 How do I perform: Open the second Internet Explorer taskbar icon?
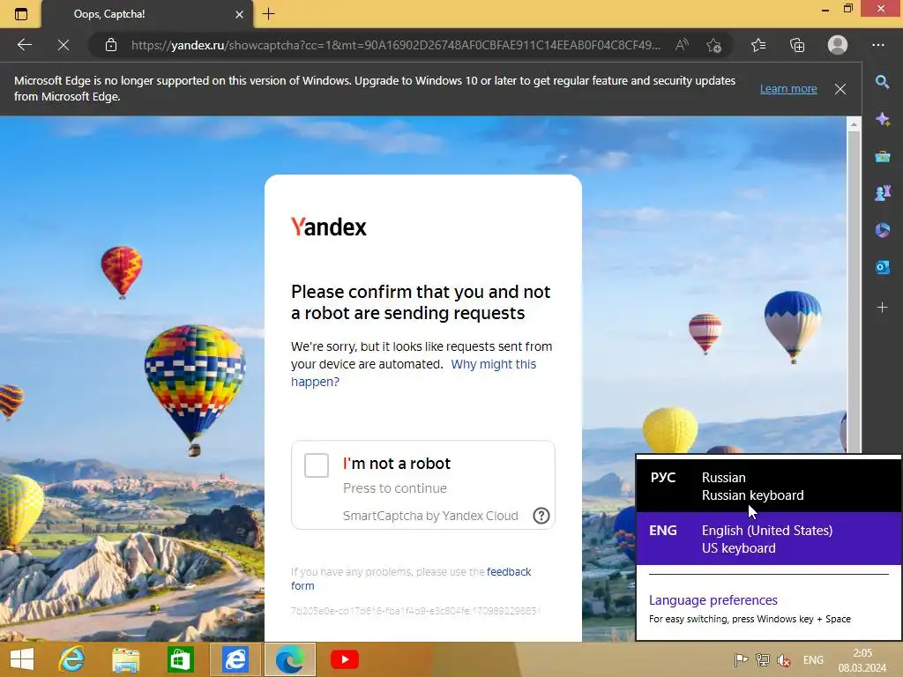pos(235,659)
